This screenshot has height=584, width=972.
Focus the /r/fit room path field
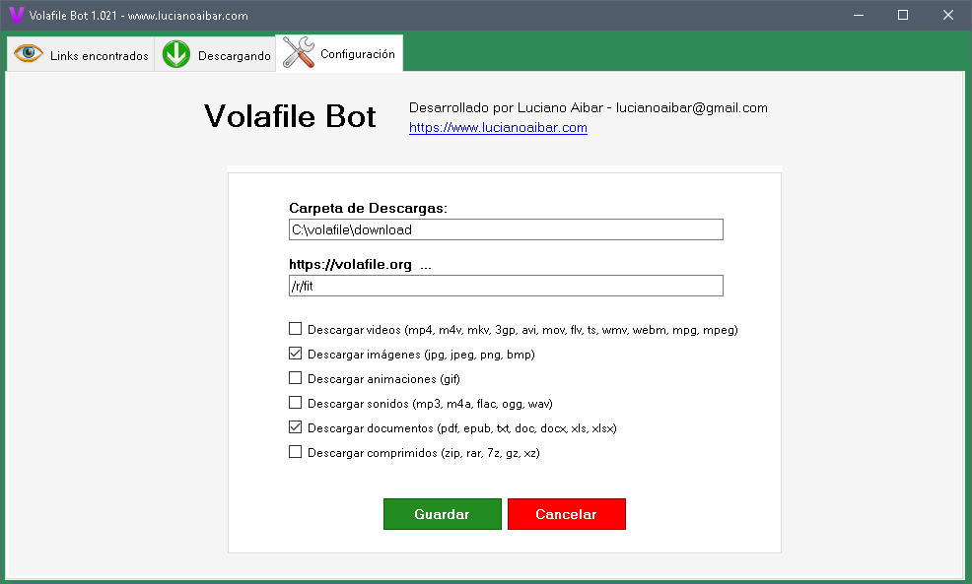506,286
